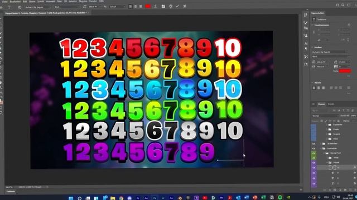Right-align text in the options bar
Screen dimensions: 357x200
141,7
